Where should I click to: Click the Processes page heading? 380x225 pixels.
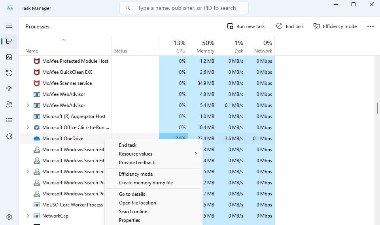tap(37, 26)
